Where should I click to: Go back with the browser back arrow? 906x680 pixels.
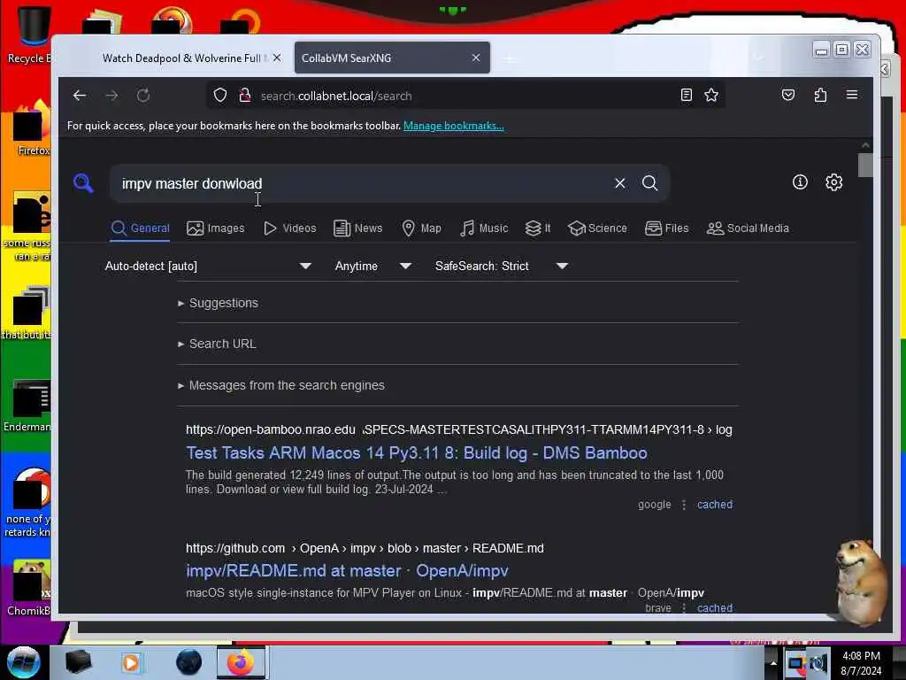click(x=80, y=96)
